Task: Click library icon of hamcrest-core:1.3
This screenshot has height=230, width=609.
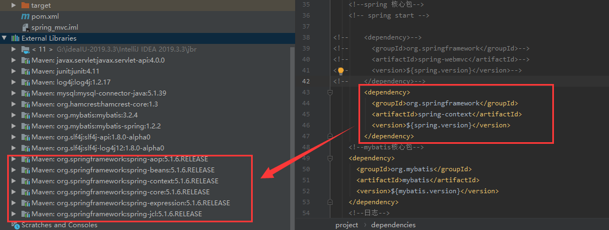Action: [25, 104]
